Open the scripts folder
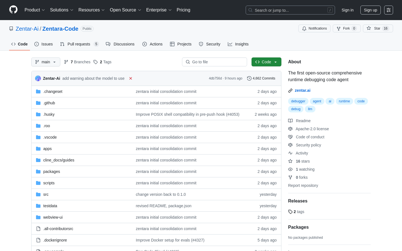Viewport: 402px width, 251px height. (x=49, y=183)
